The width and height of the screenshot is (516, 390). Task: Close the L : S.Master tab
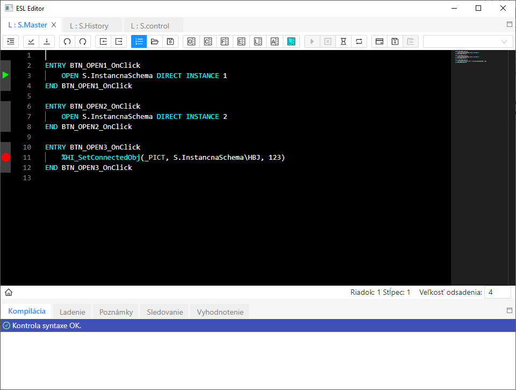pyautogui.click(x=54, y=25)
